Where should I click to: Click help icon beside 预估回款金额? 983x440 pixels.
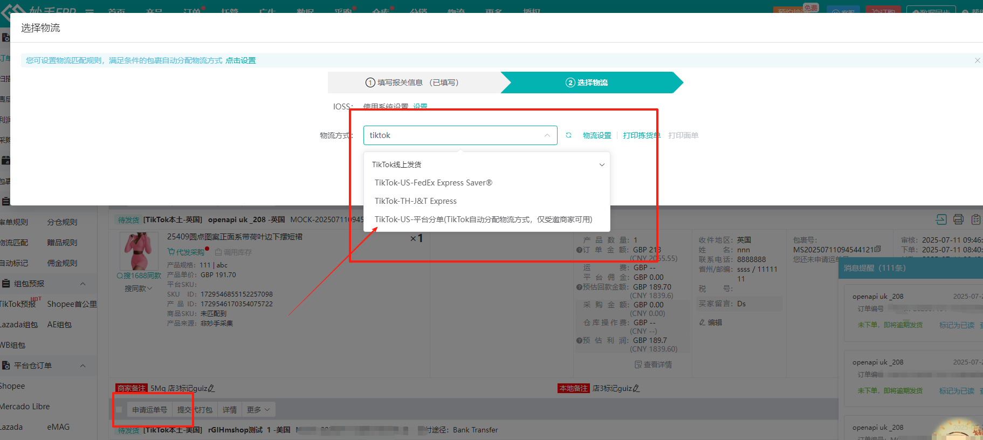(x=579, y=287)
